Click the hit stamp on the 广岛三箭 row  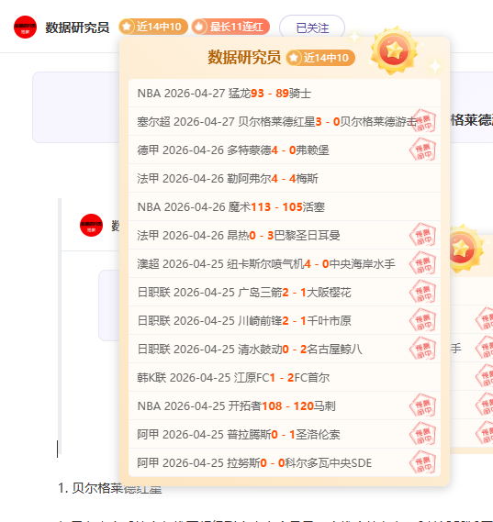tap(422, 292)
